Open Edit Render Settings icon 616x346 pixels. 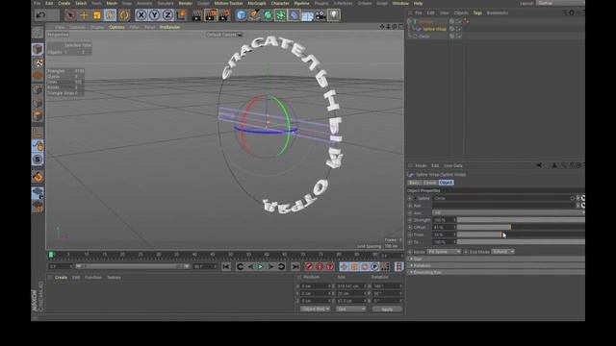[224, 15]
